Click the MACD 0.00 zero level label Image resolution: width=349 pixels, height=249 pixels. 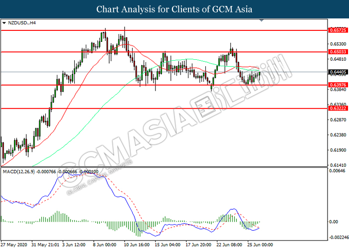click(334, 222)
